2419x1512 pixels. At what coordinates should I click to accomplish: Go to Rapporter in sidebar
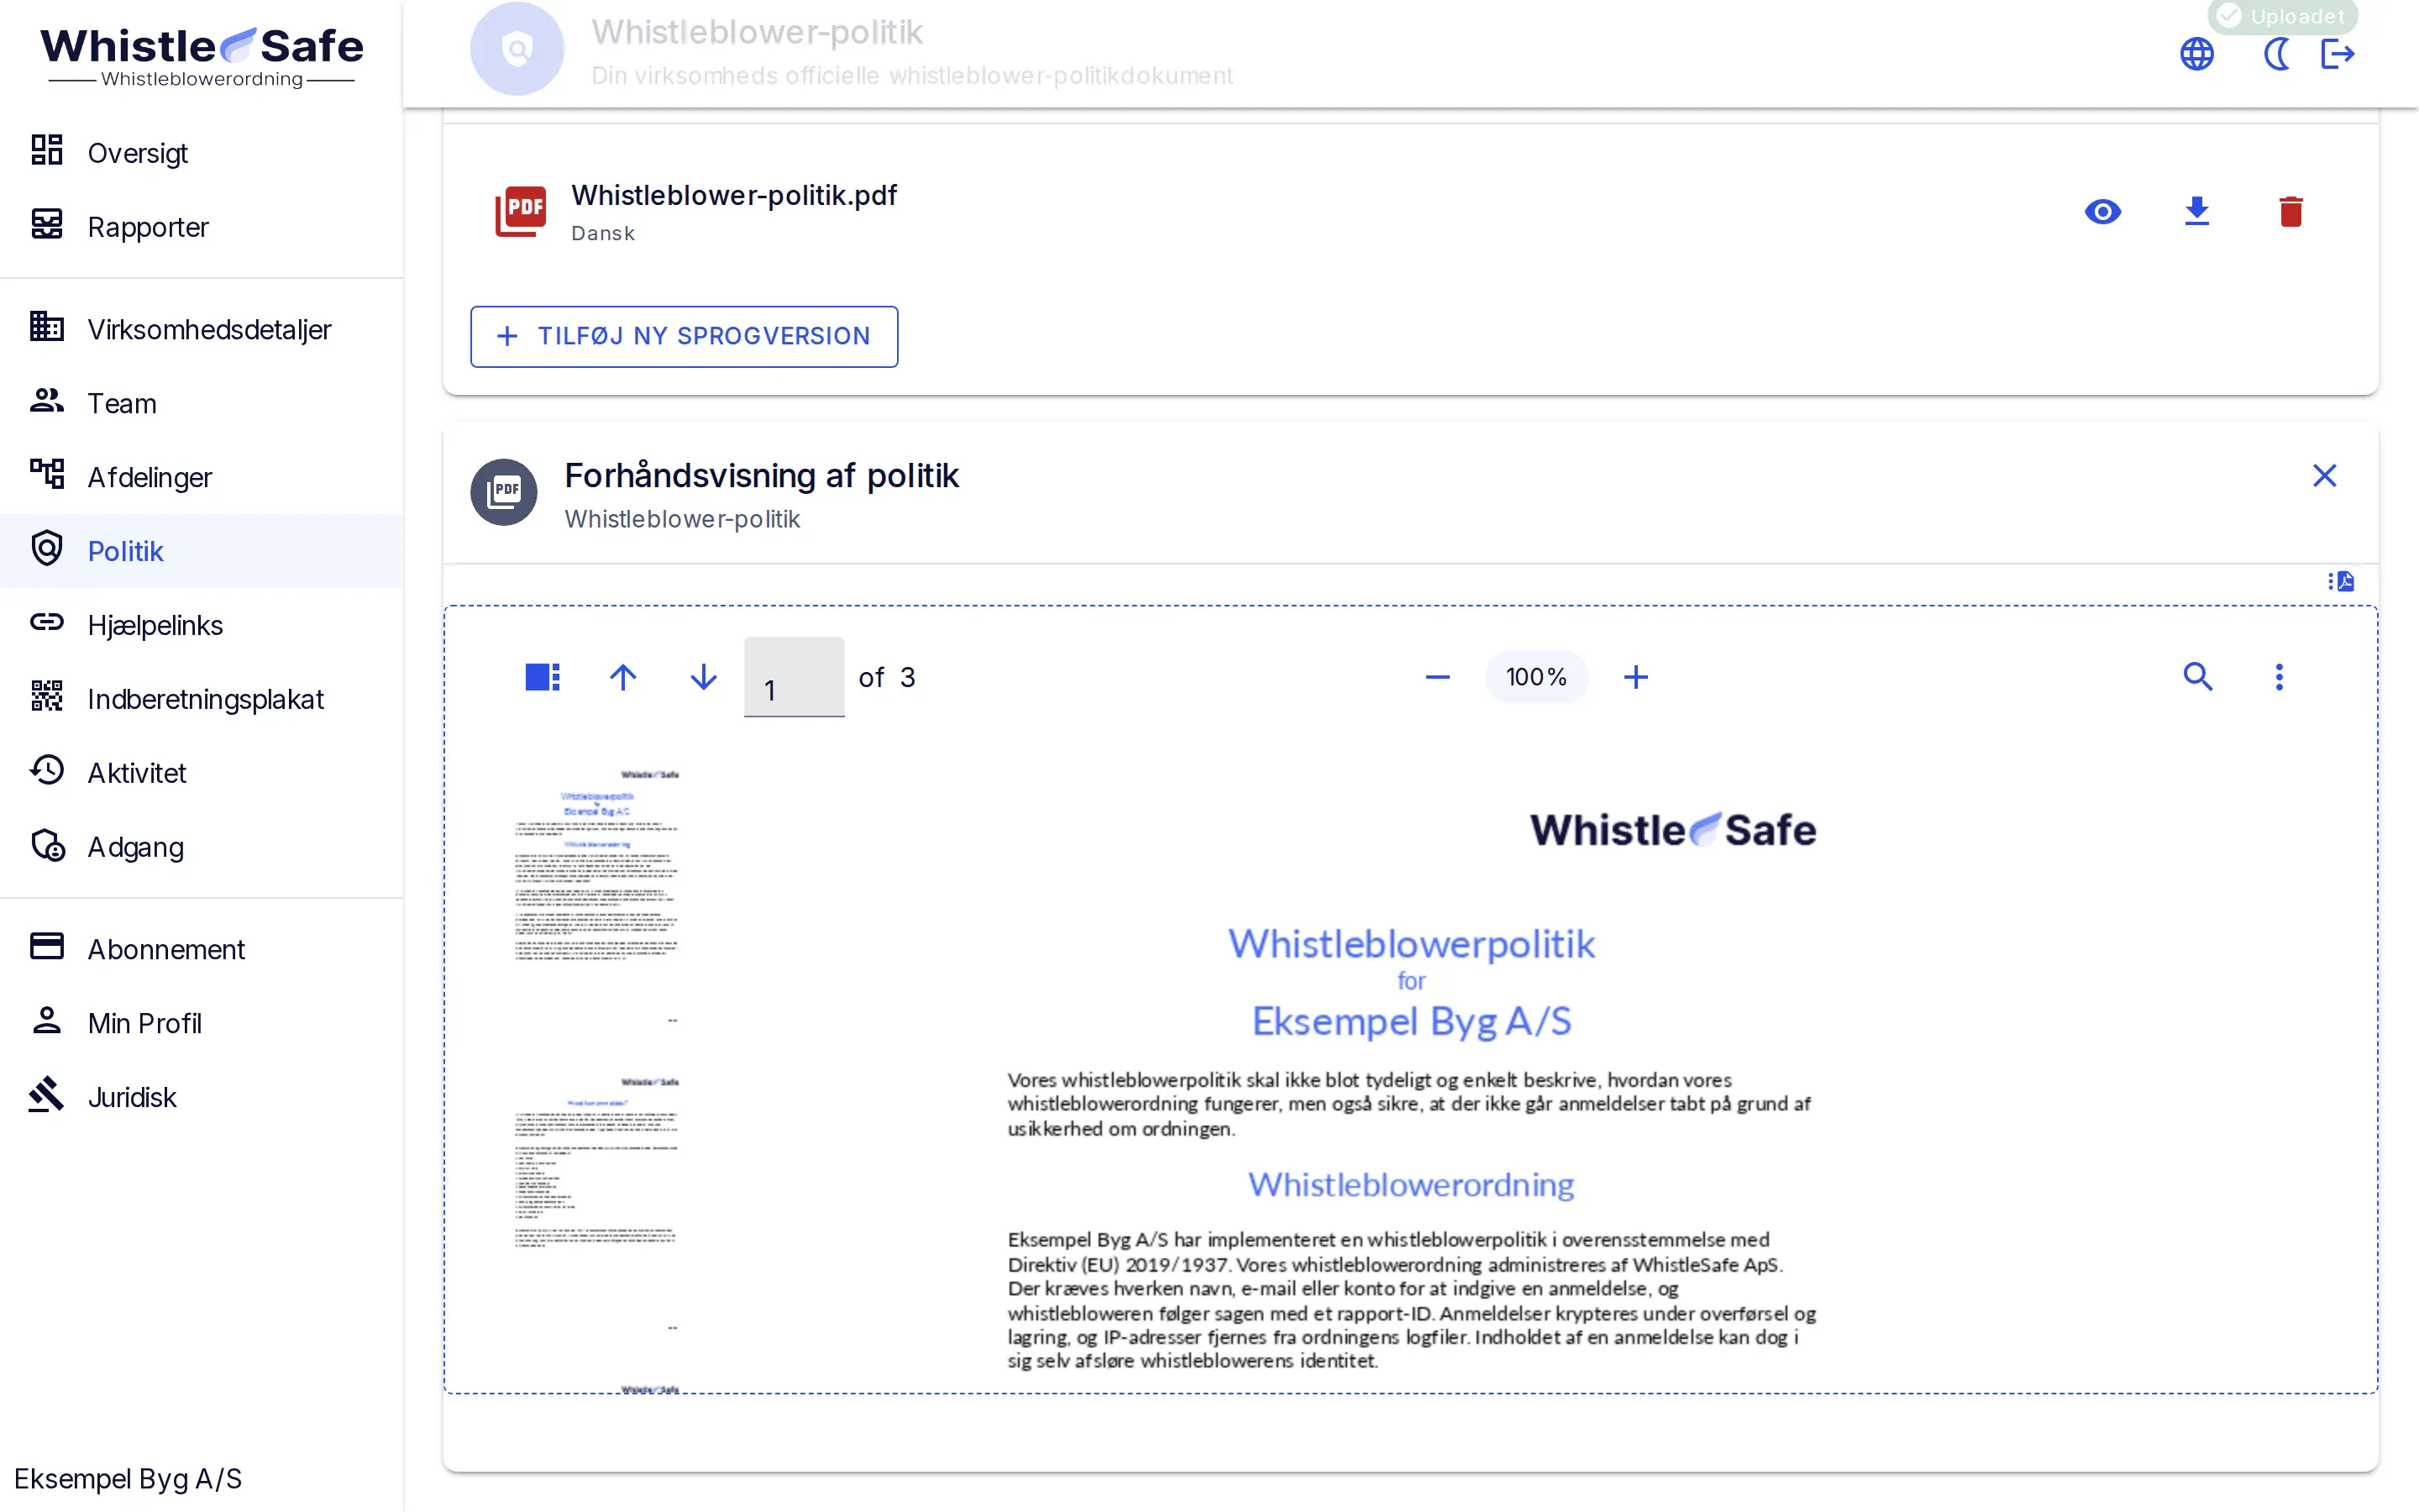(x=201, y=227)
